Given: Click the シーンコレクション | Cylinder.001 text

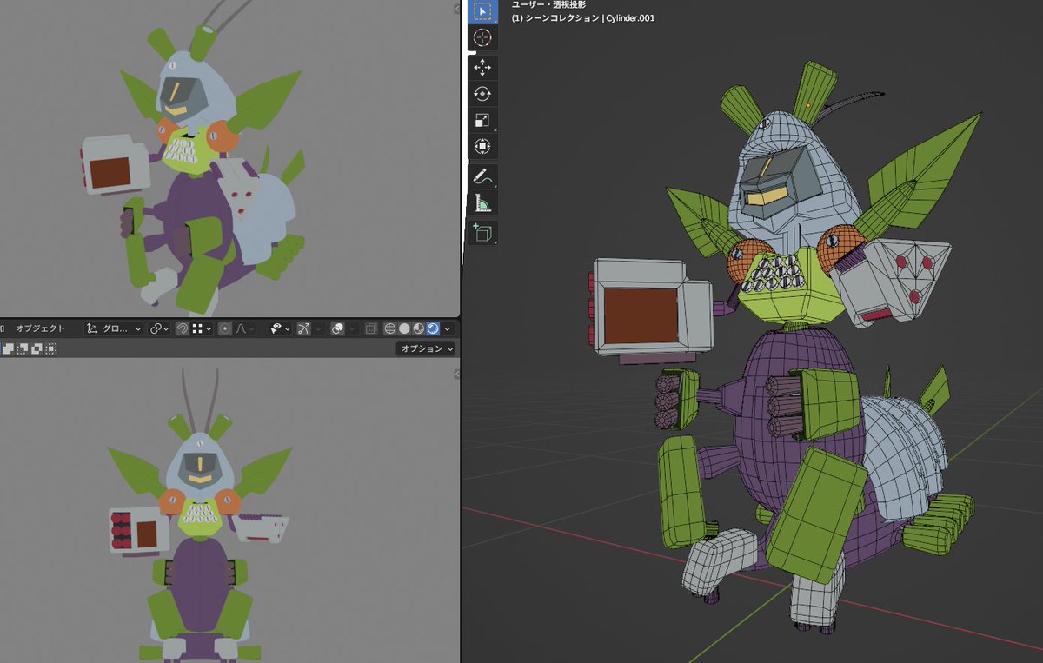Looking at the screenshot, I should click(x=589, y=17).
